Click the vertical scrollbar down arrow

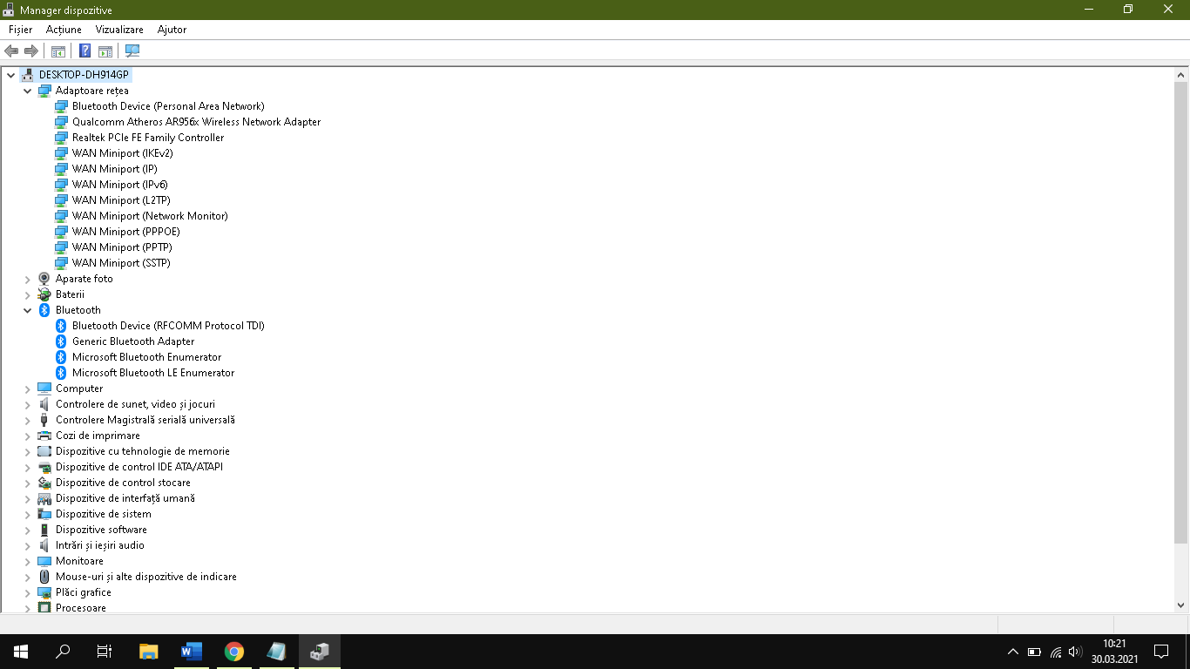click(x=1181, y=605)
